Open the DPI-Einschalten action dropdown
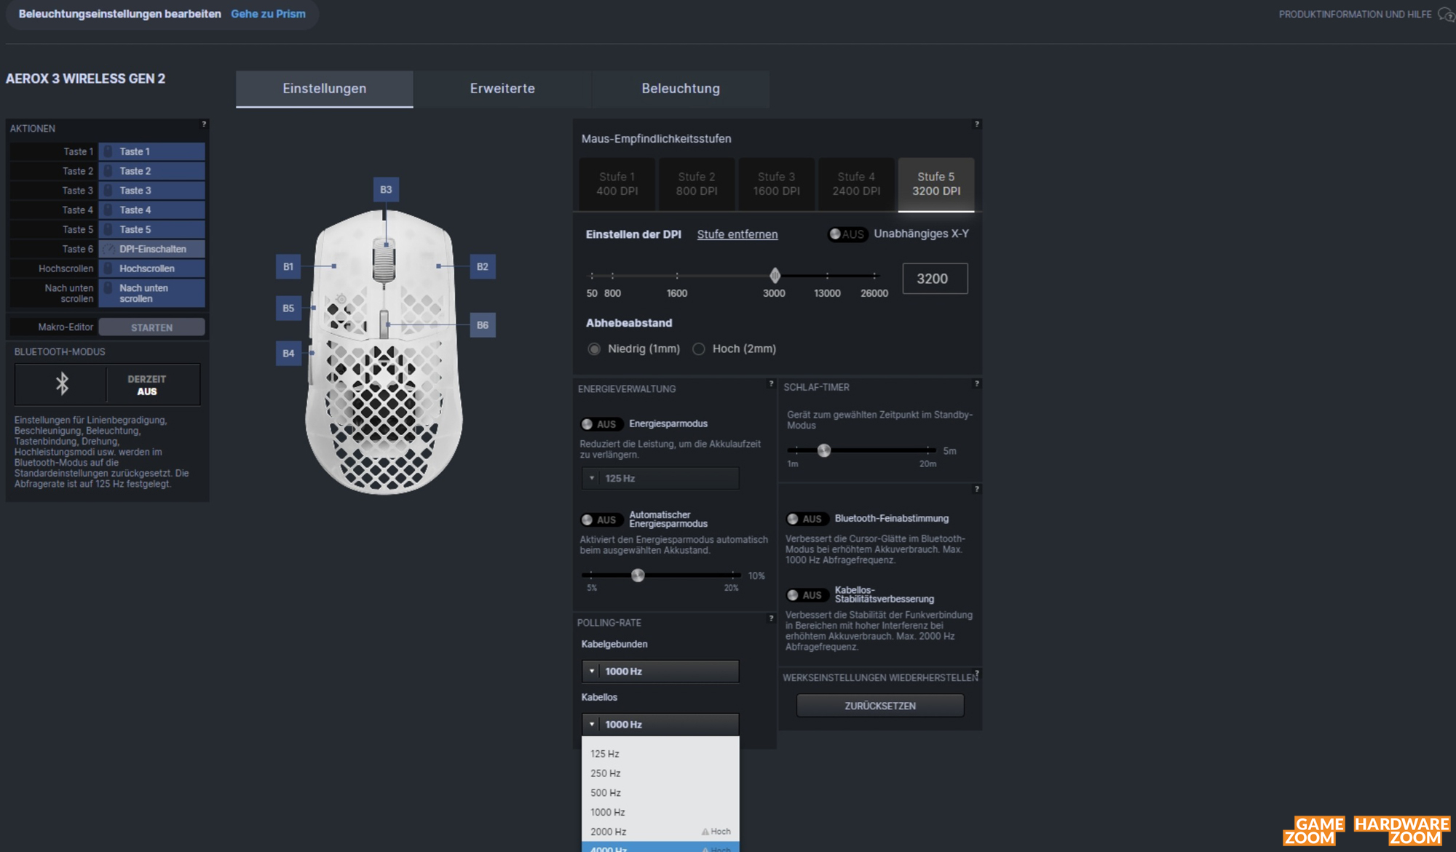Screen dimensions: 1456x852 151,249
